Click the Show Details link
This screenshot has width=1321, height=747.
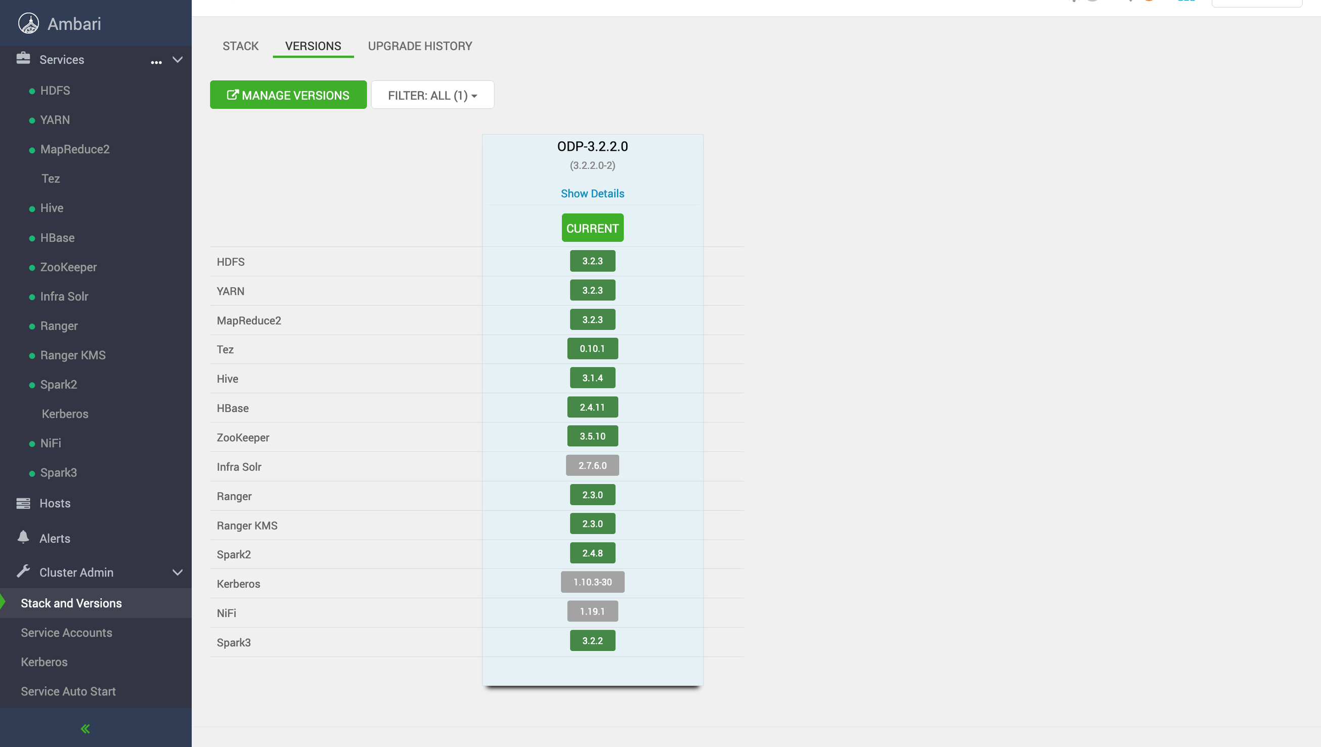593,193
